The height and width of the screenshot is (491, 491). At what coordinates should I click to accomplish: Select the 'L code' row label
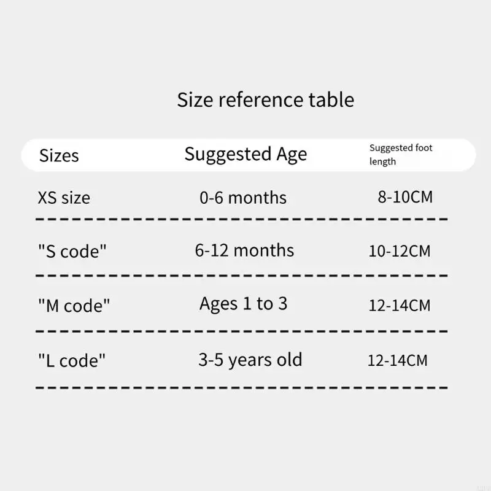72,360
